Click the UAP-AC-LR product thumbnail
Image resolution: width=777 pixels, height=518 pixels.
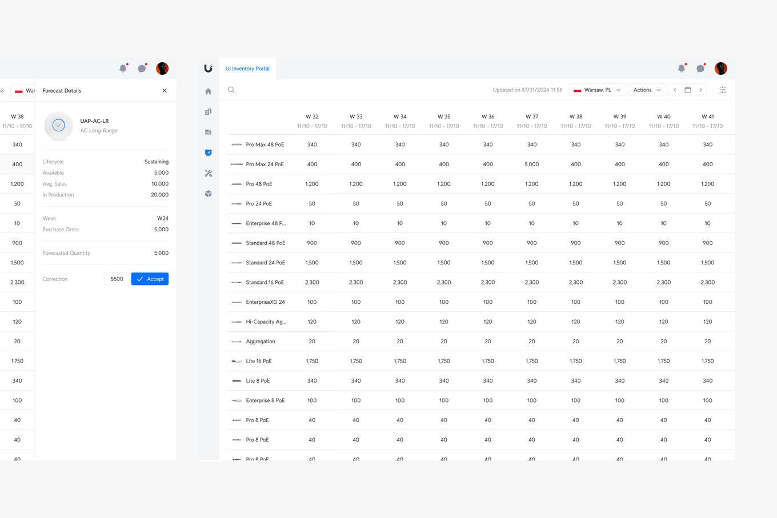(58, 126)
